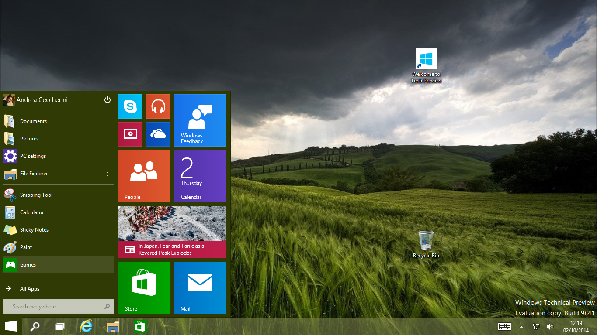This screenshot has width=597, height=335.
Task: Expand the File Explorer jump list arrow
Action: tap(108, 174)
